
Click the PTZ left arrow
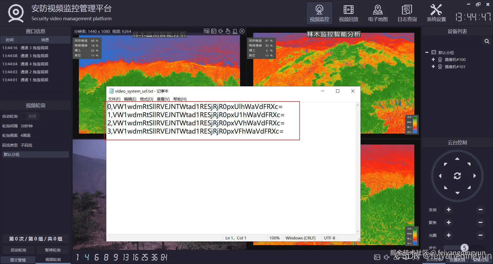[x=440, y=176]
